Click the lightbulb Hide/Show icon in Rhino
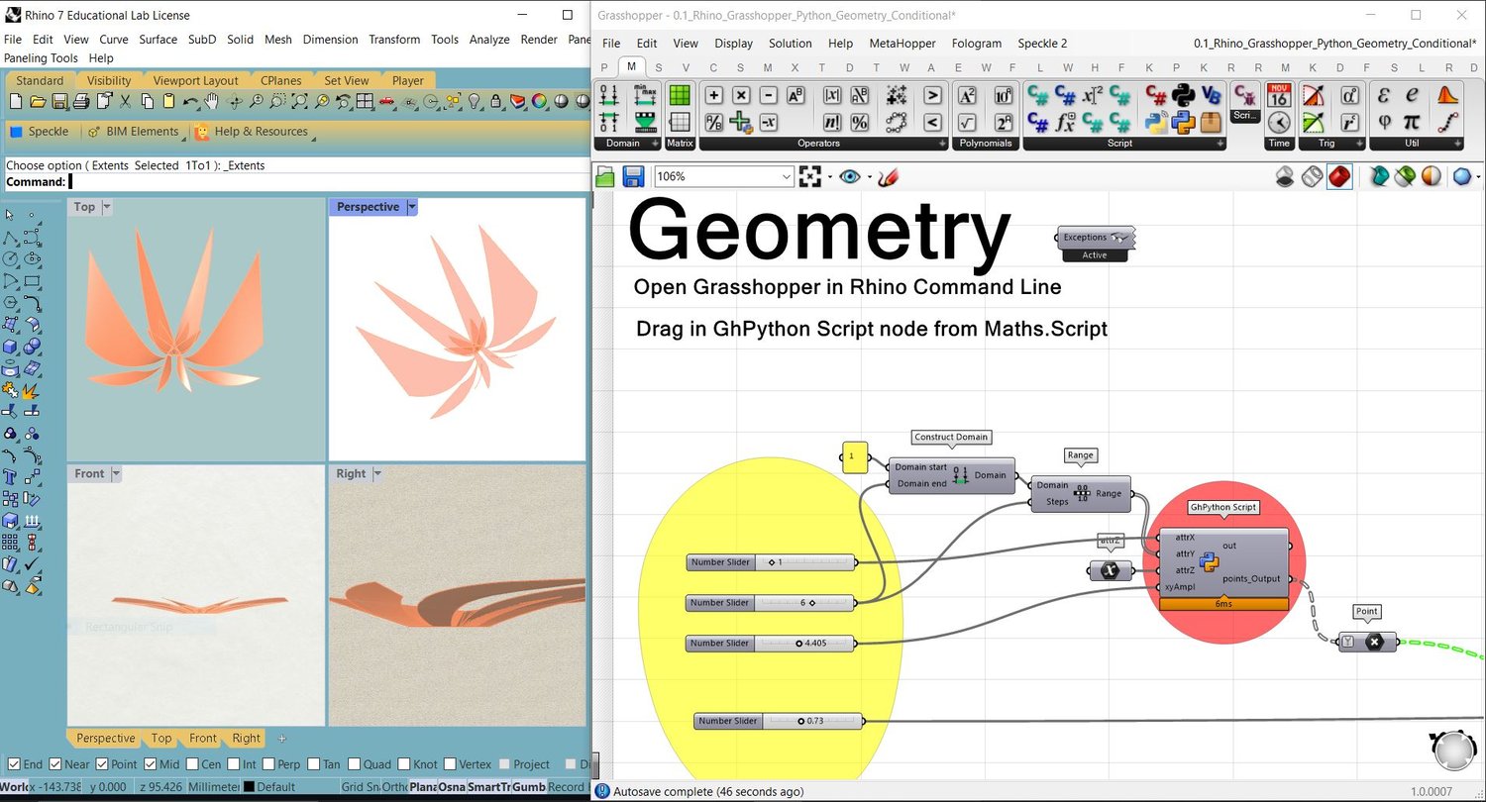This screenshot has height=802, width=1486. (x=474, y=101)
